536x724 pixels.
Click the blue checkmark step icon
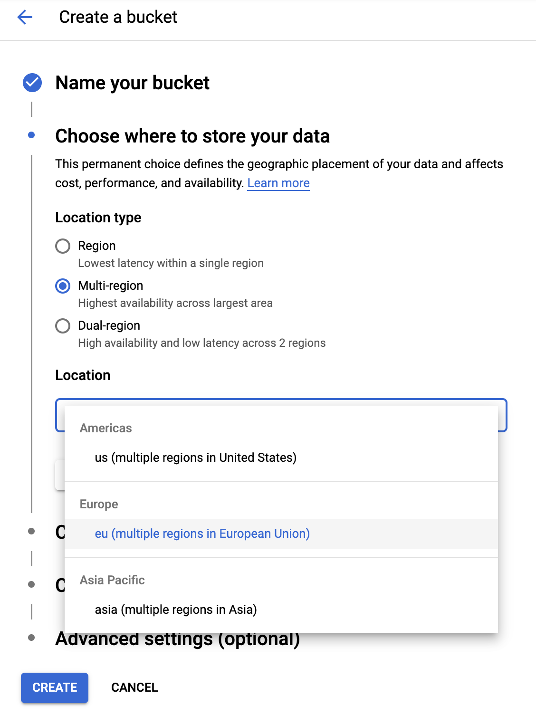point(32,83)
